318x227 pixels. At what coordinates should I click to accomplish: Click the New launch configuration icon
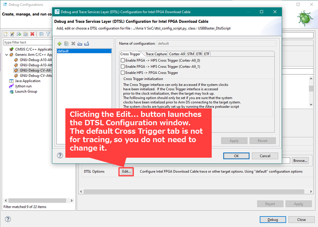pyautogui.click(x=6, y=34)
